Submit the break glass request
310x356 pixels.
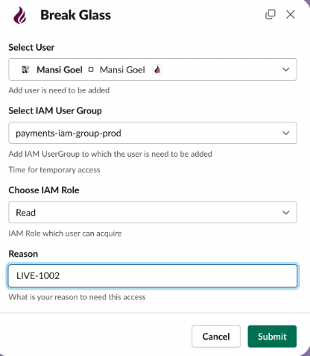coord(272,337)
